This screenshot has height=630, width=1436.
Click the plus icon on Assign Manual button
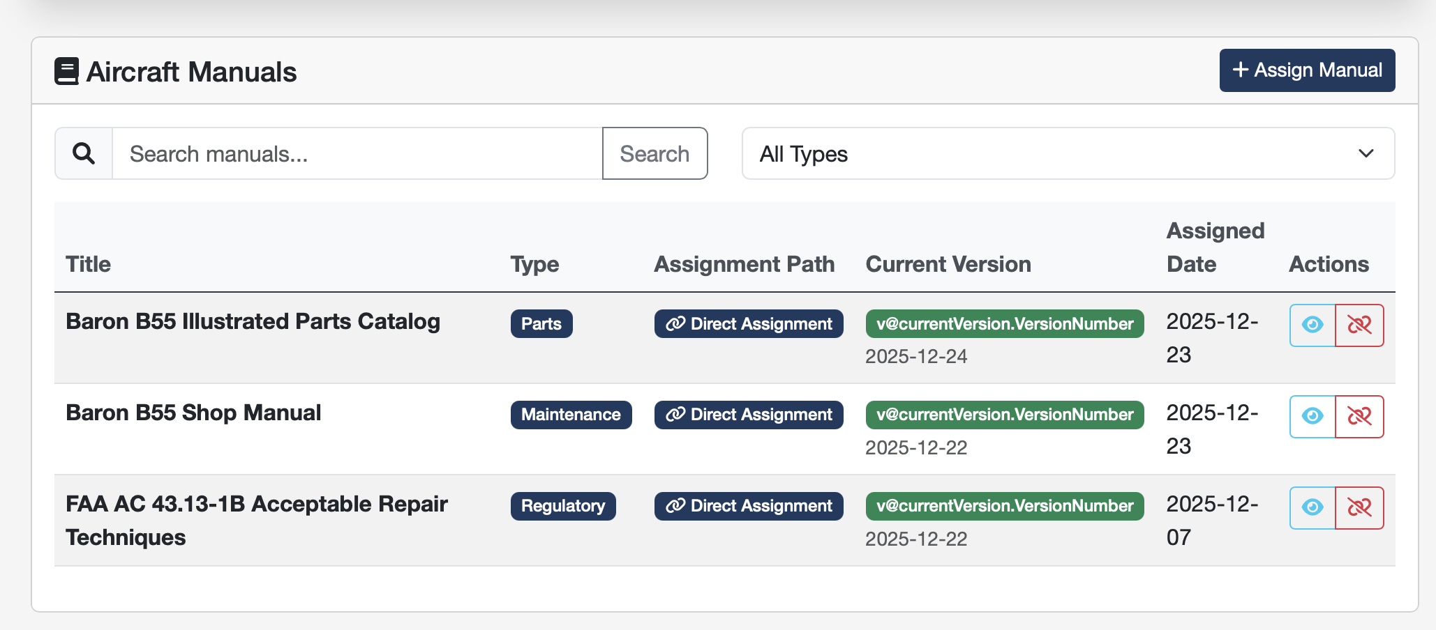point(1240,70)
